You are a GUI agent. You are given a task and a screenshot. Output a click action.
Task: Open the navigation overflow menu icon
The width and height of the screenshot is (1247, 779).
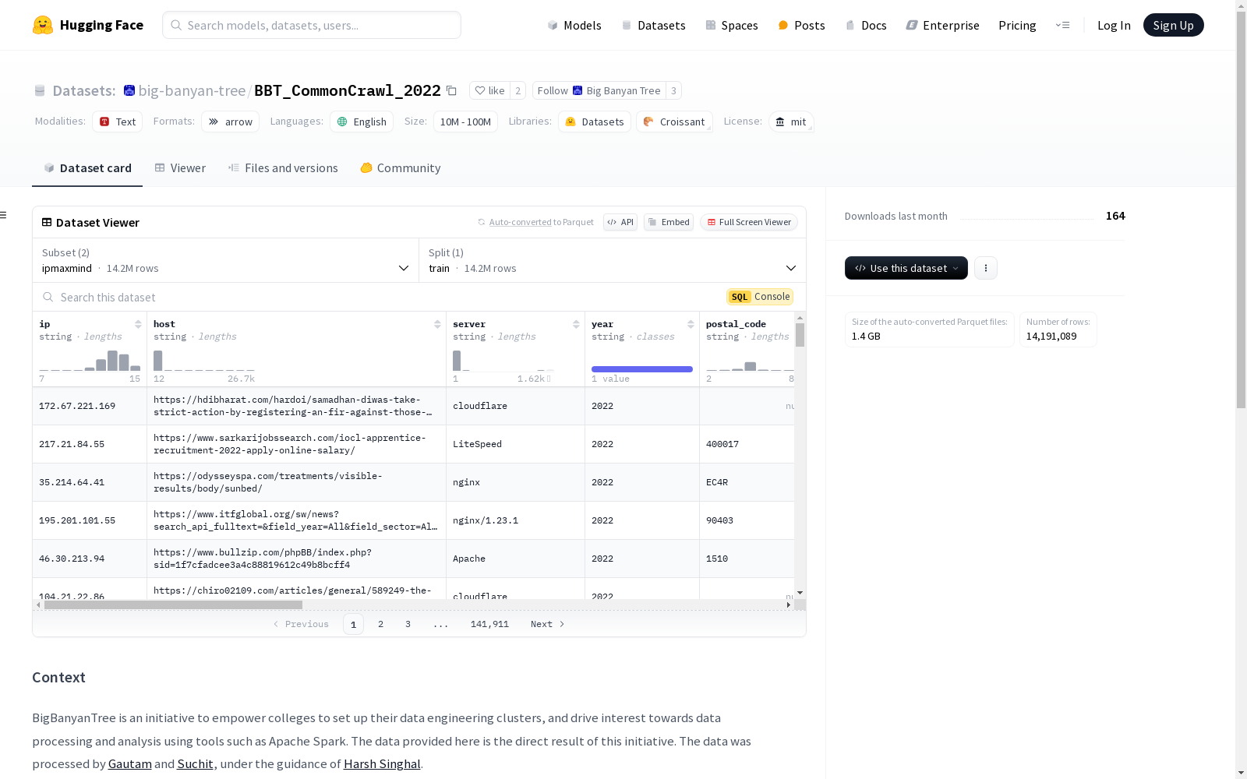click(1062, 25)
